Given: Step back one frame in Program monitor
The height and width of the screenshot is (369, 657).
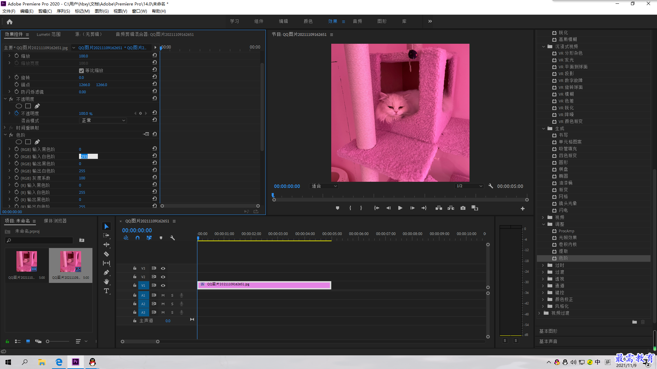Looking at the screenshot, I should pos(388,208).
